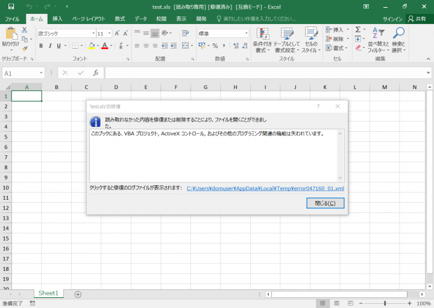This screenshot has width=434, height=308.
Task: Click the Paste clipboard icon
Action: (11, 33)
